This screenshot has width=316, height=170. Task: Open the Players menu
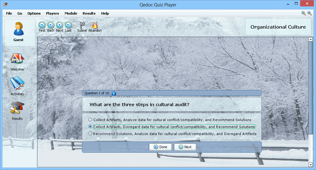point(52,13)
